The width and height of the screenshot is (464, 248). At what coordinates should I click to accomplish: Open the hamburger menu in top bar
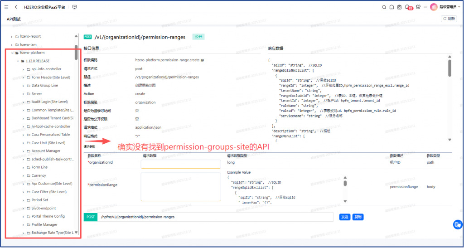point(6,7)
